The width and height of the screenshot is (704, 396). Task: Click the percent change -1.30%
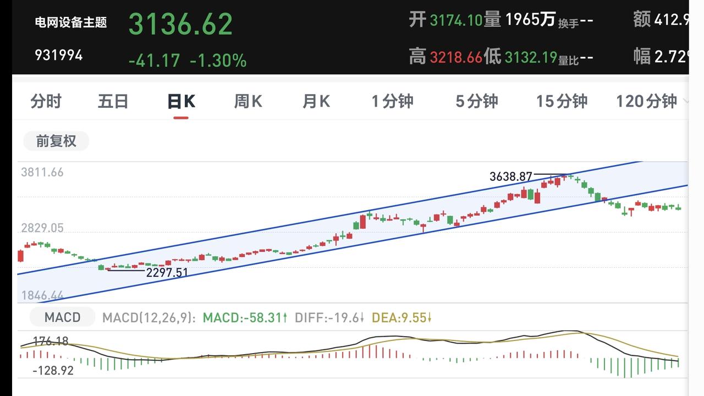tap(218, 61)
